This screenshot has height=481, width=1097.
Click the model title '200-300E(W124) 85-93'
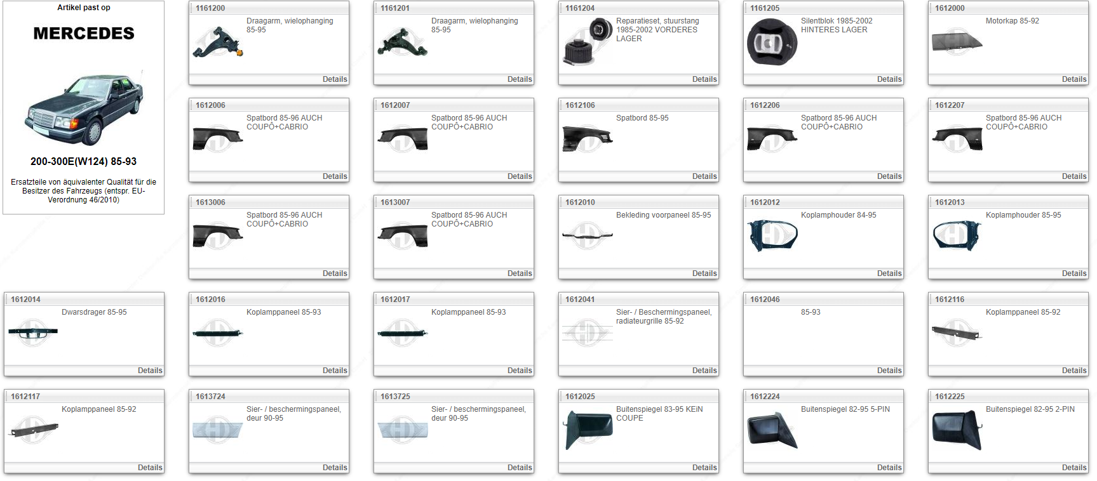pyautogui.click(x=84, y=162)
